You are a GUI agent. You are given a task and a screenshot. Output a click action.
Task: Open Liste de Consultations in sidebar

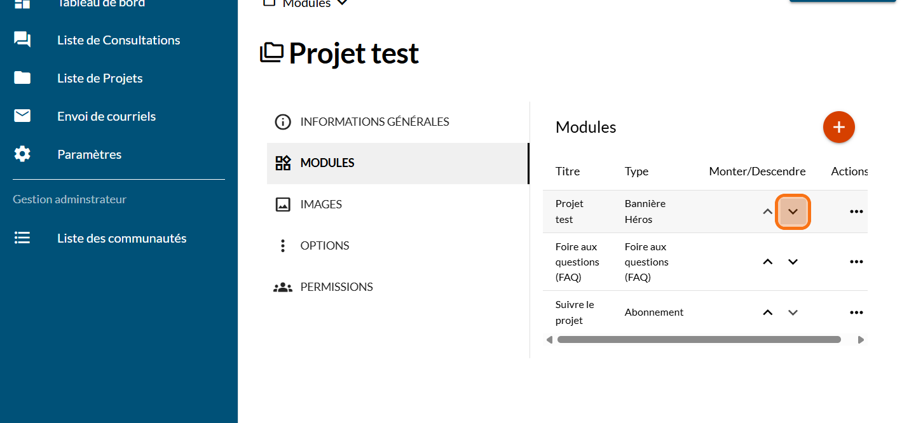tap(118, 40)
